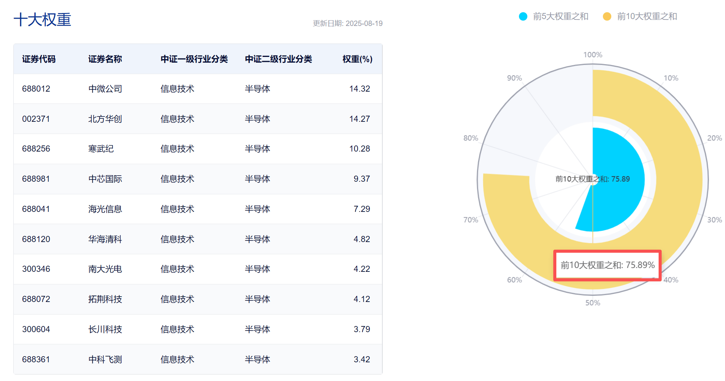Click 信息技术 in the 寒武纪 row
This screenshot has height=381, width=725.
click(x=177, y=149)
